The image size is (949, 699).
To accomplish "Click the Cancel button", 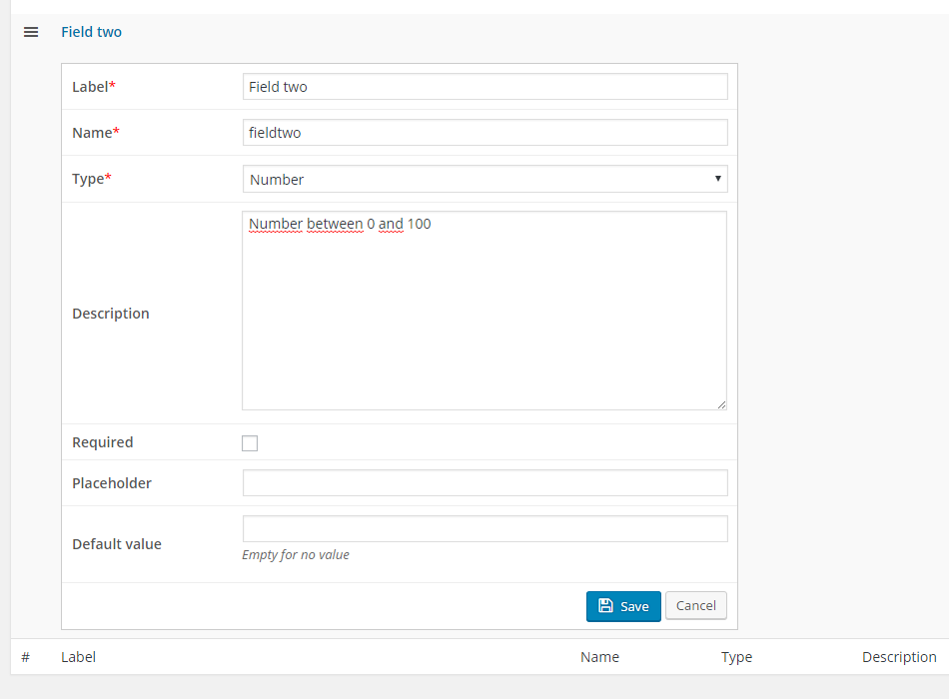I will coord(695,605).
